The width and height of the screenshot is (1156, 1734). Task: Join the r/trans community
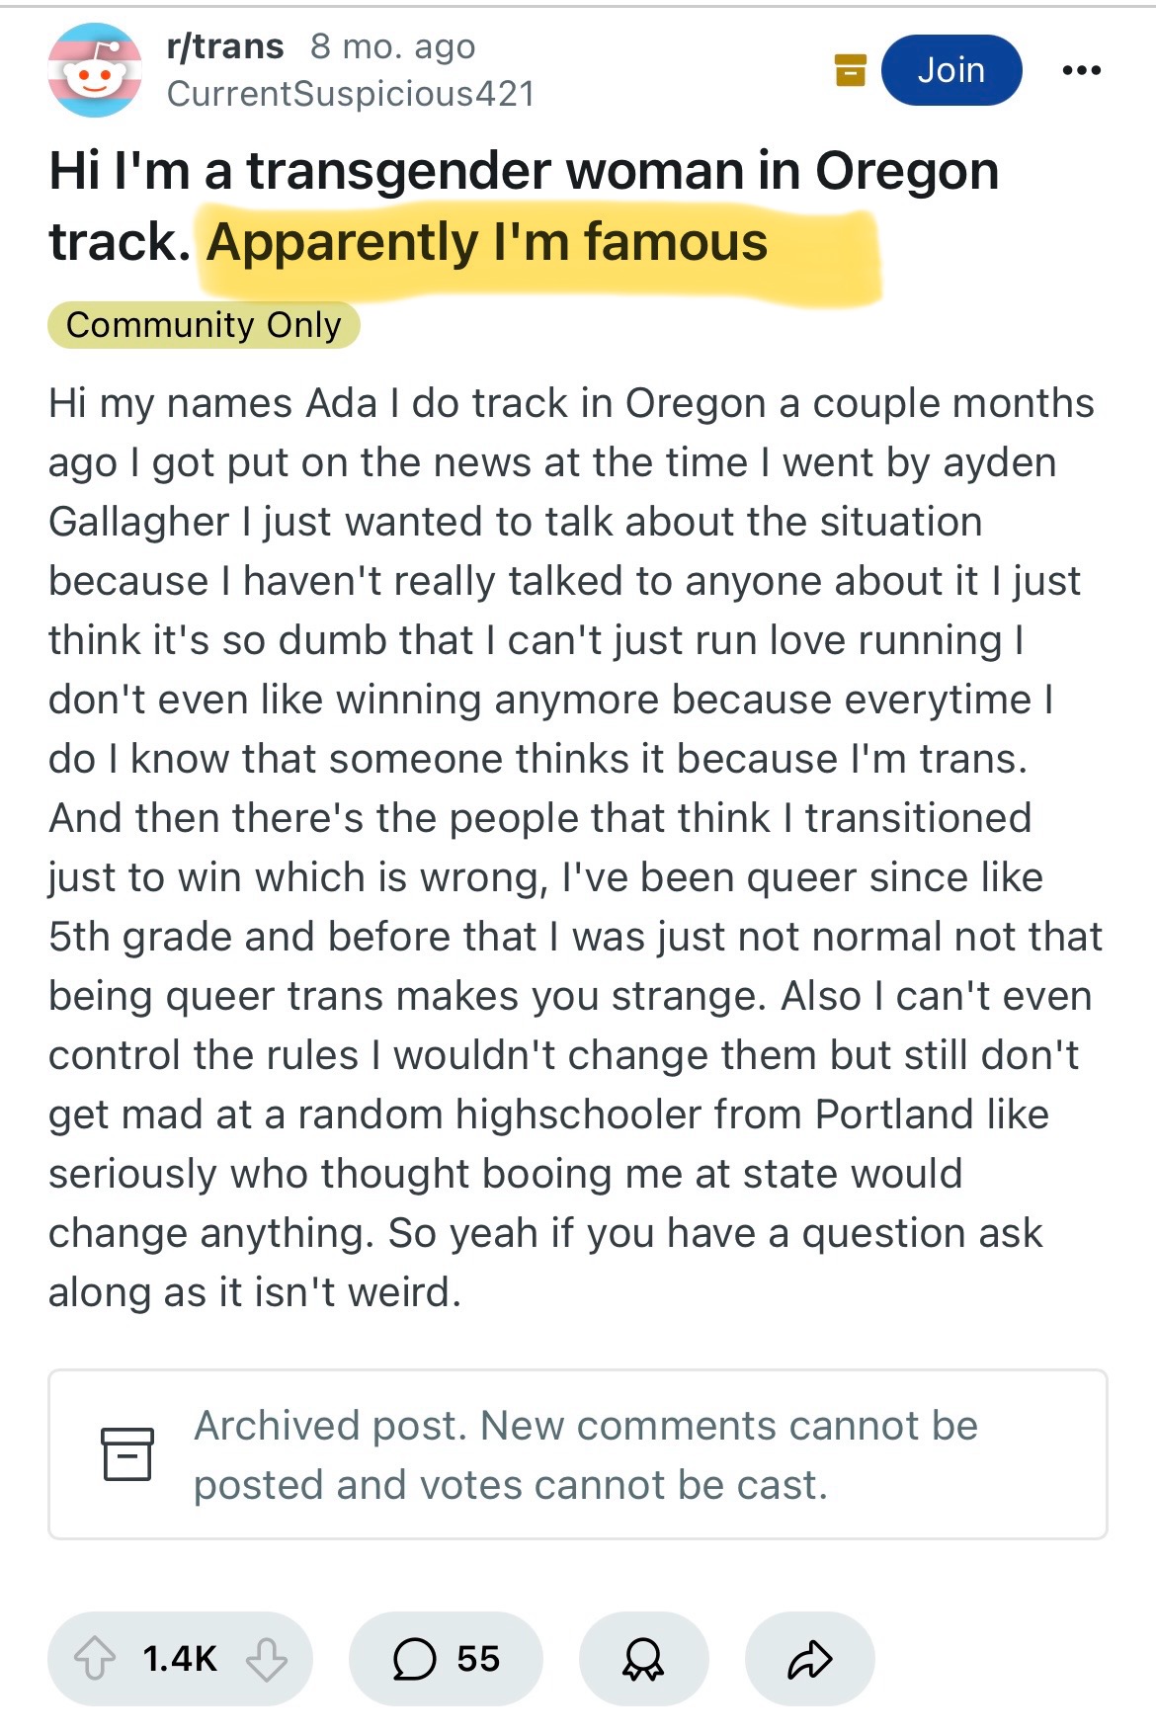[950, 70]
